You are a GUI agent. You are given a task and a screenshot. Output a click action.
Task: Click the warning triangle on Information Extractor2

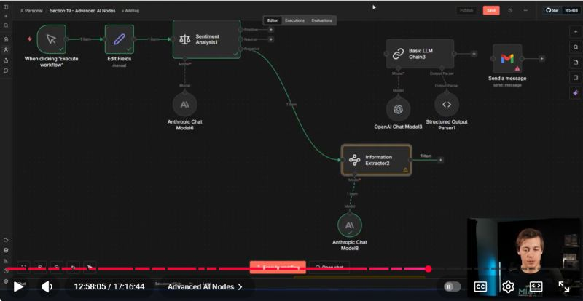coord(406,170)
